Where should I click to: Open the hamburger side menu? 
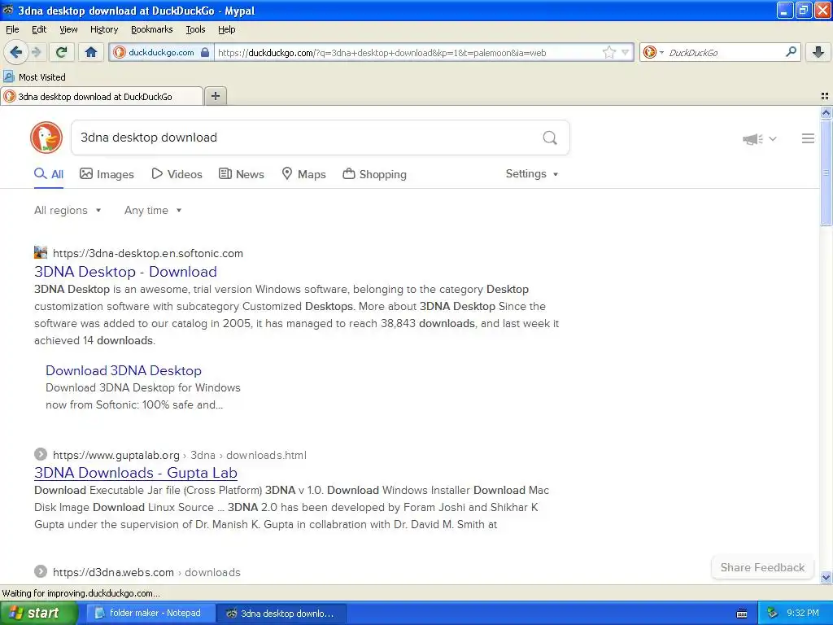[x=808, y=138]
